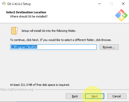129x102 pixels.
Task: Click 'Where should Git be installed?' text
Action: (29, 16)
